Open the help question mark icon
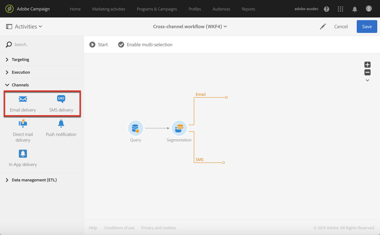 (x=326, y=9)
